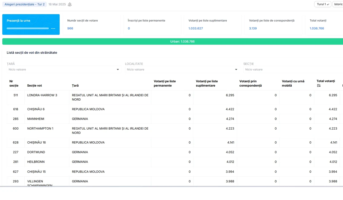Click the Secție vot column header
Viewport: 343px width, 200px height.
[35, 86]
